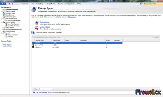Click the first grid export icon
Screen dimensions: 163x97
tap(153, 37)
